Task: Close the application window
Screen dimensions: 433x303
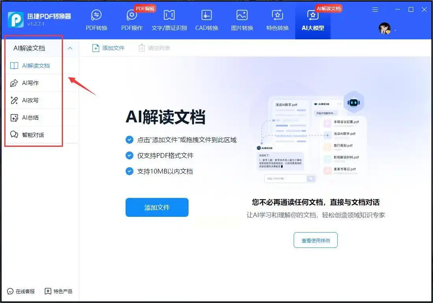Action: (424, 10)
